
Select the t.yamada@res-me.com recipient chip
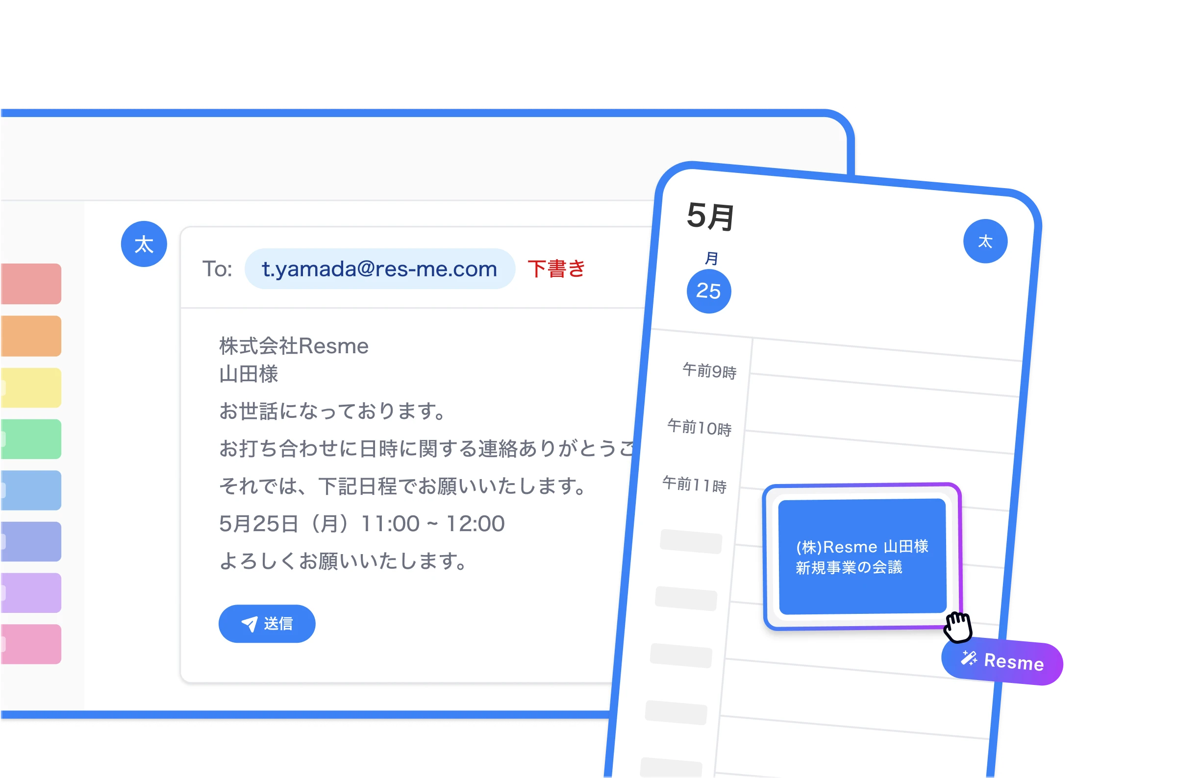(x=379, y=269)
